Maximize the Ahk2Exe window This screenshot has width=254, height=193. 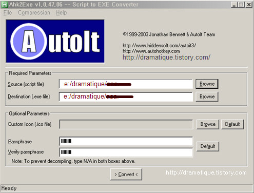241,5
